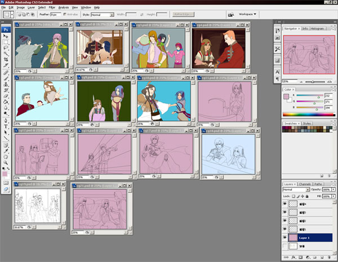Viewport: 338px width, 262px height.
Task: Select the Type tool
Action: click(6, 127)
